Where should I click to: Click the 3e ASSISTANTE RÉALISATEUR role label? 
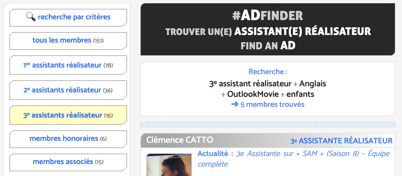[341, 141]
